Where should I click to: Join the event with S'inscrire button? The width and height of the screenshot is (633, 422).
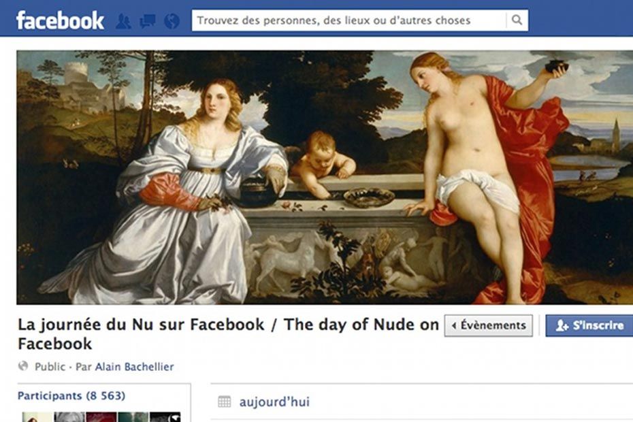[x=589, y=325]
